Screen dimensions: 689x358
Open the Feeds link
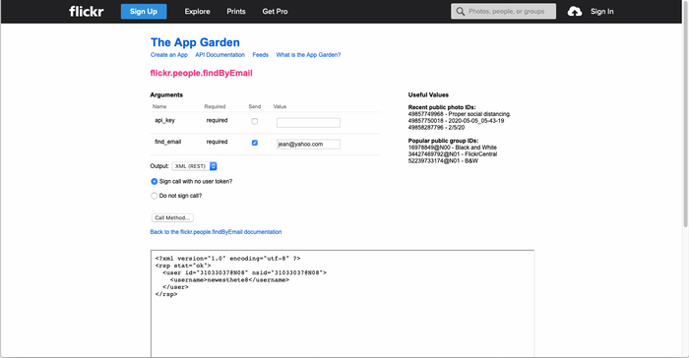coord(260,55)
